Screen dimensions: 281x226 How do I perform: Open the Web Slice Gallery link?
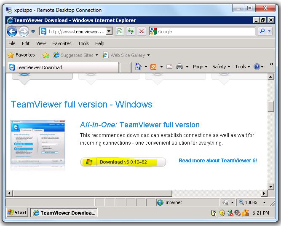click(x=124, y=55)
